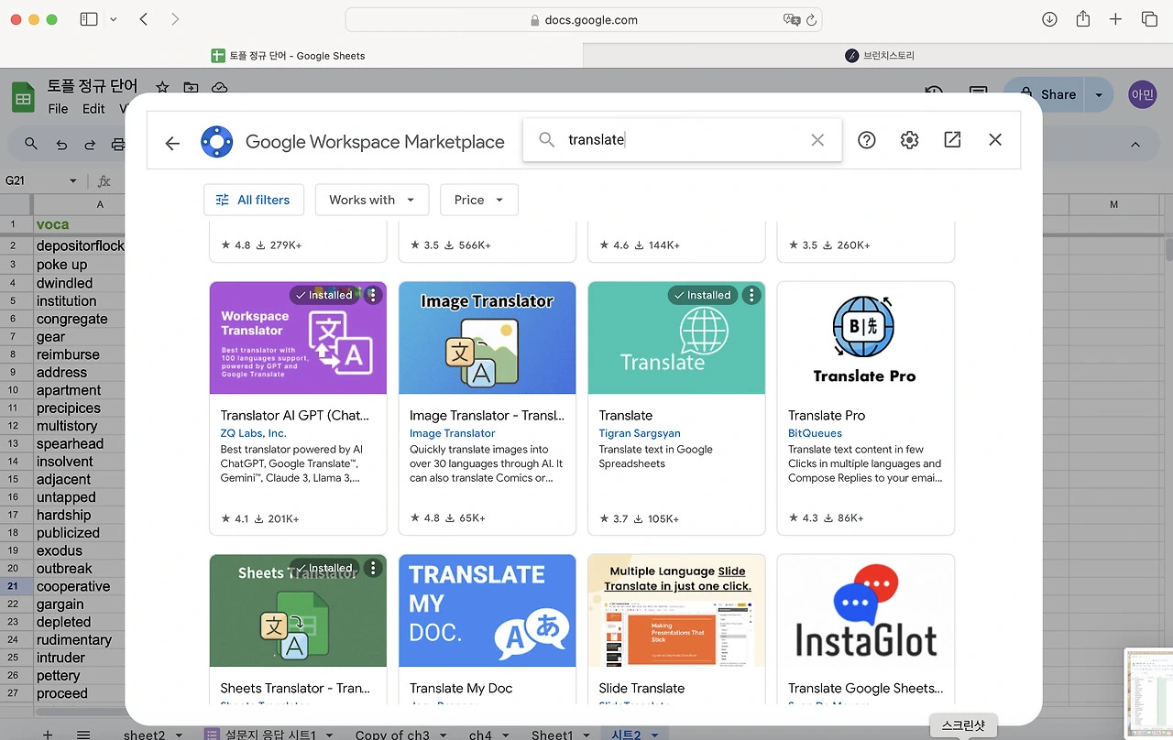Open the InstaGlot app thumbnail
The image size is (1173, 740).
(x=866, y=611)
